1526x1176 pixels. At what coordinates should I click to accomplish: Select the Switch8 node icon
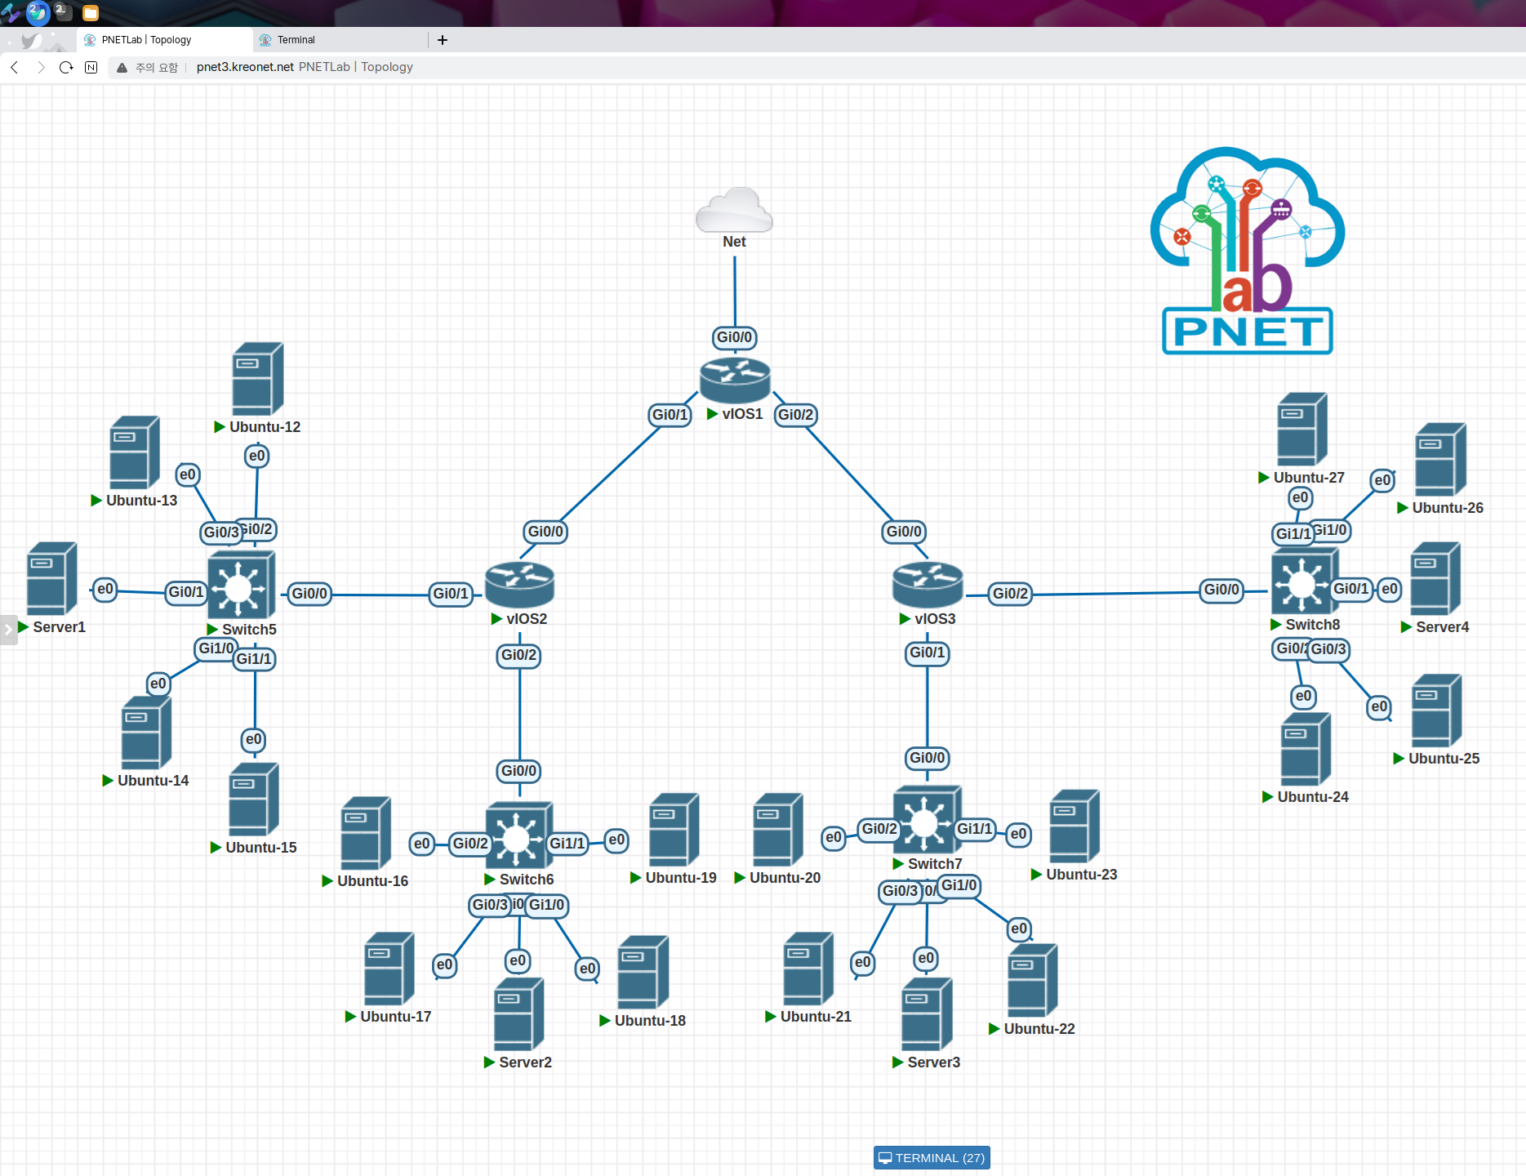coord(1305,581)
